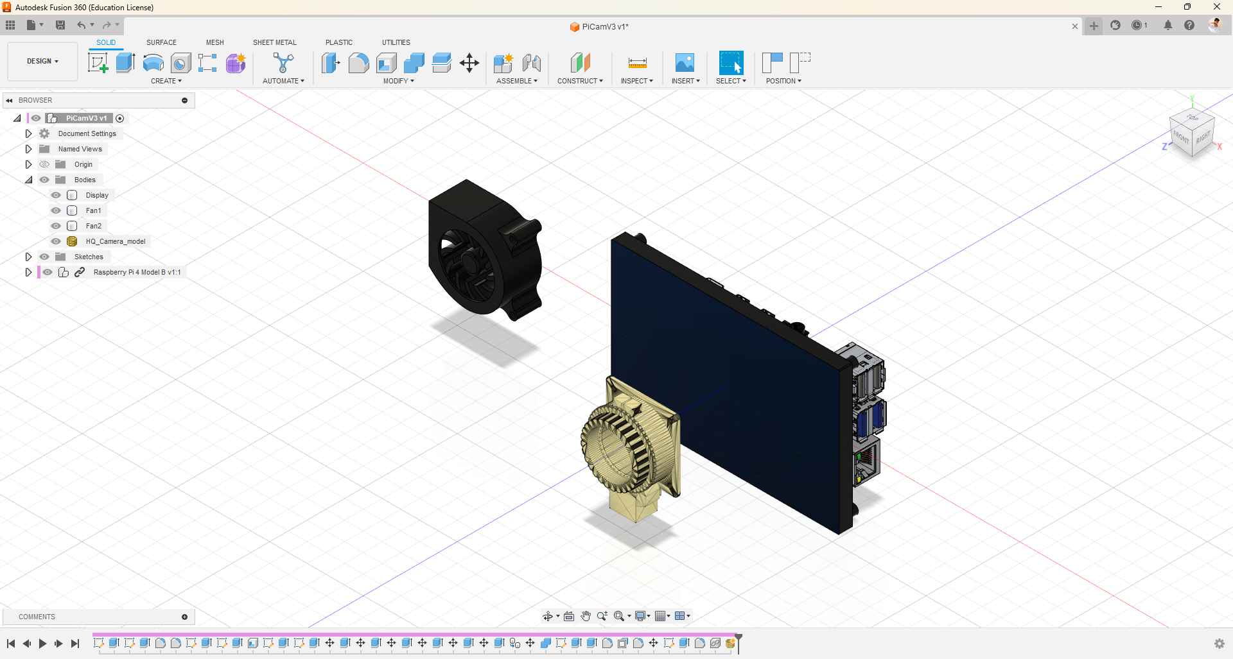Viewport: 1233px width, 659px height.
Task: Switch to the UTILITIES tab
Action: coord(396,42)
